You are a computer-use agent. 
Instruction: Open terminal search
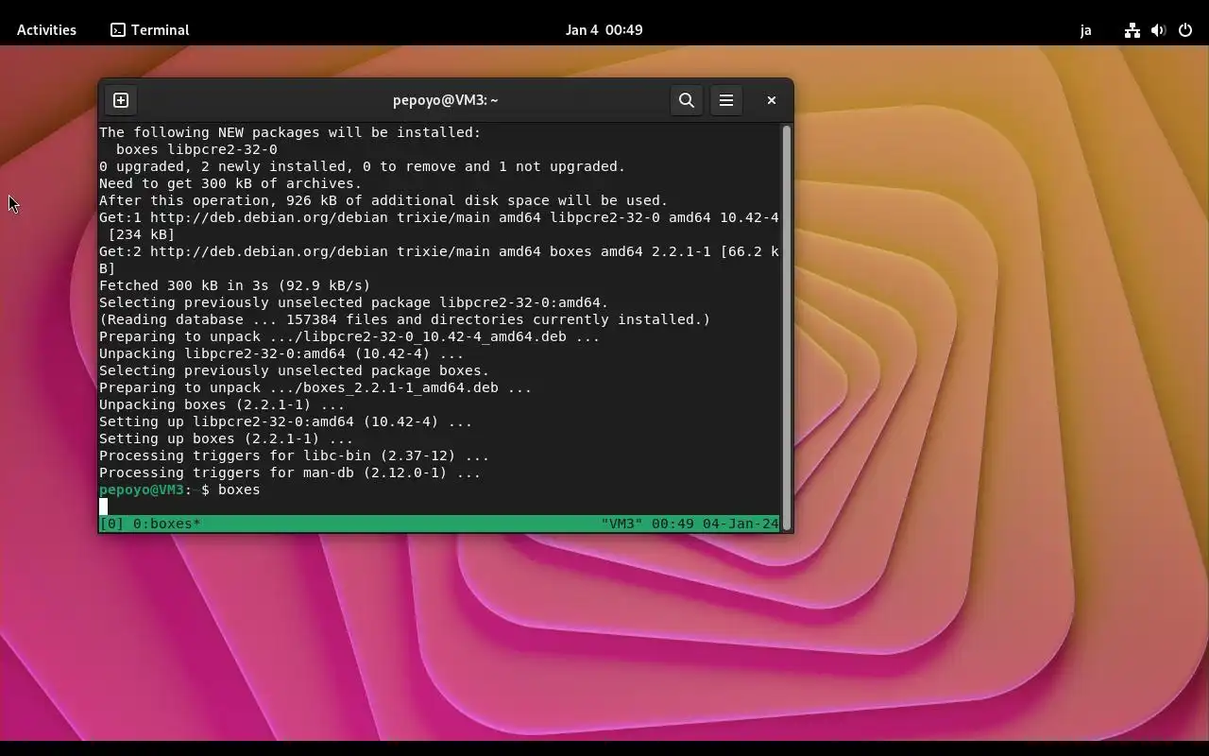tap(687, 100)
